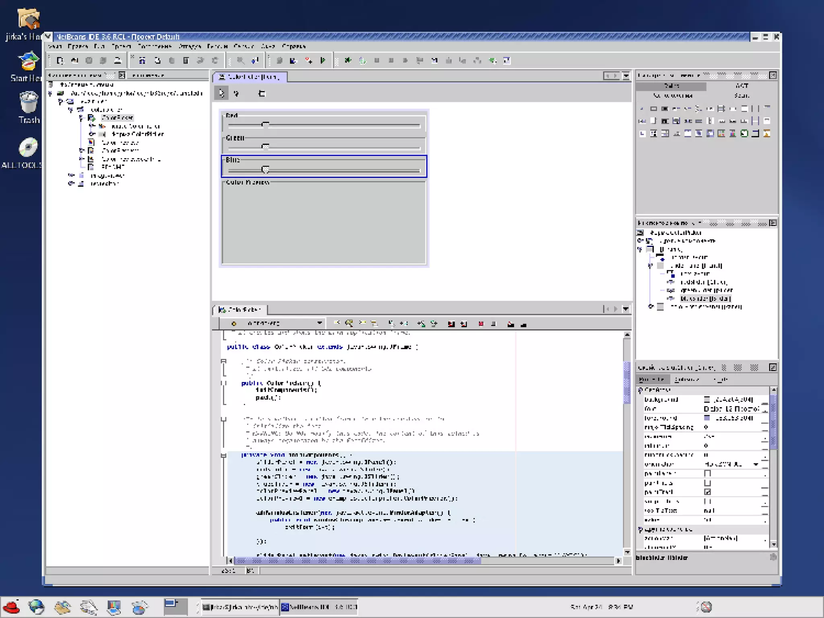Enable the paintTicks checkbox
Screen dimensions: 824x618
(x=707, y=483)
